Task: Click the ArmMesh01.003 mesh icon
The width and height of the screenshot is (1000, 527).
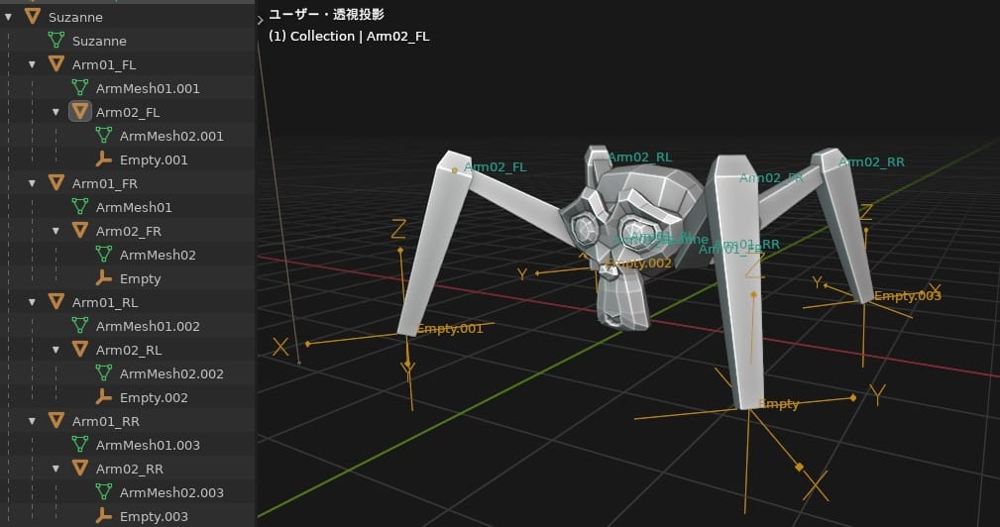Action: 79,444
